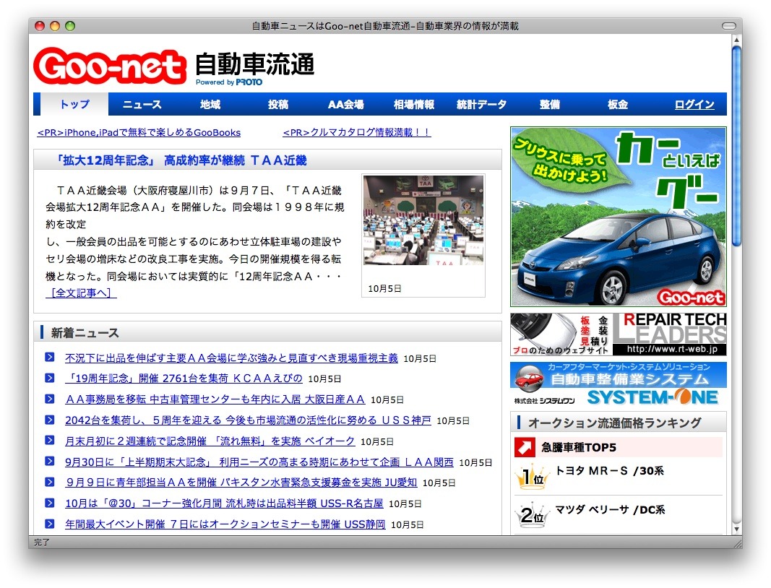Click the 新着ニュース section heading
Screen dimensions: 771x588
pyautogui.click(x=85, y=333)
